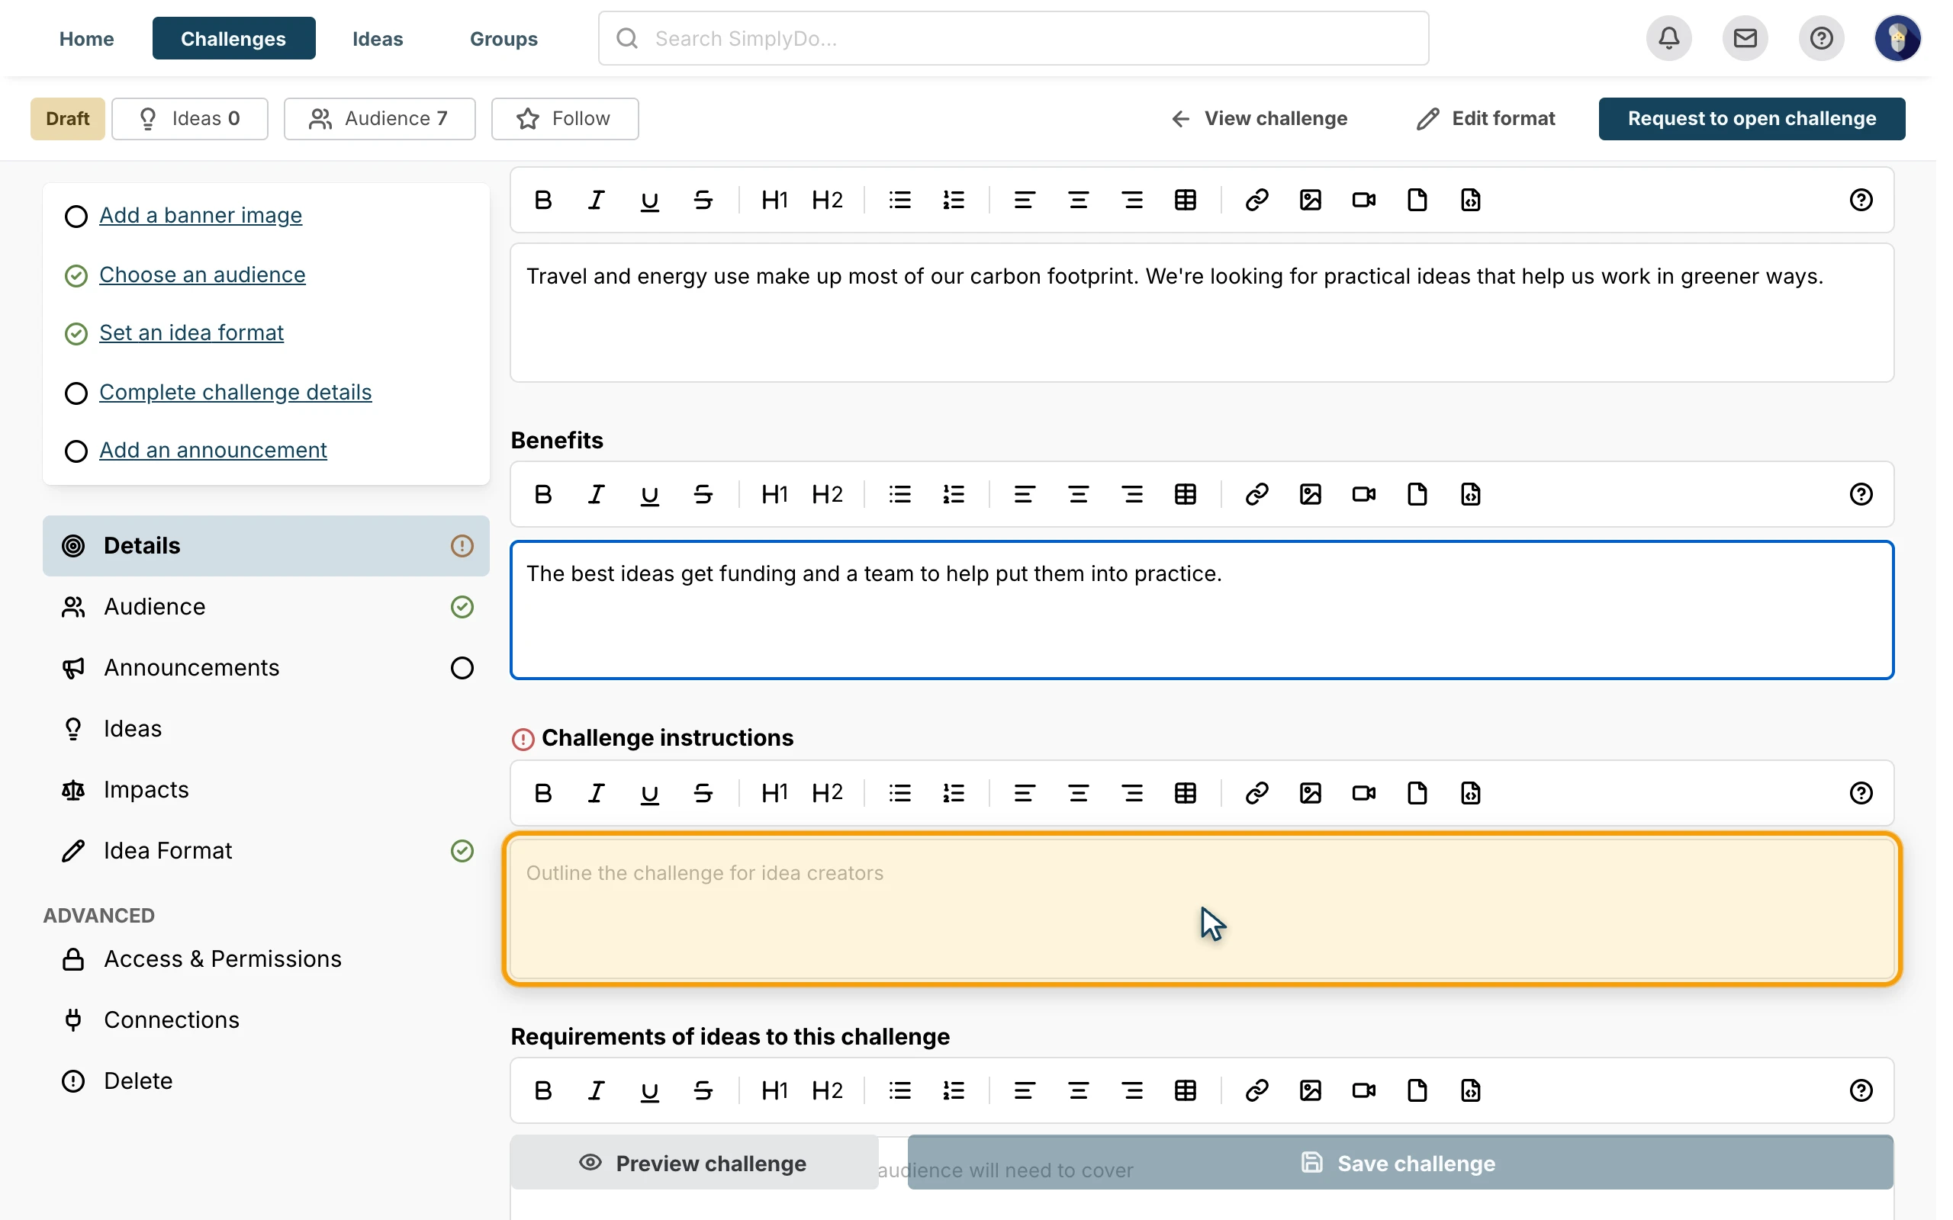Align center in the Benefits toolbar

[1078, 495]
